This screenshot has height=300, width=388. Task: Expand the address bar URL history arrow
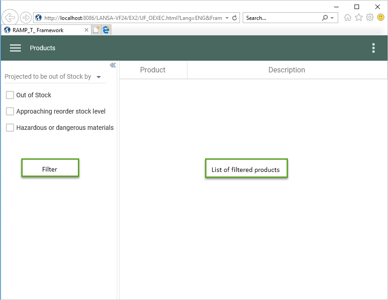tap(227, 18)
